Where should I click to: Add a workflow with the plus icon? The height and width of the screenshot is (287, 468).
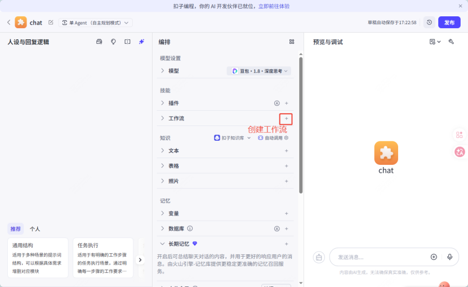coord(286,119)
